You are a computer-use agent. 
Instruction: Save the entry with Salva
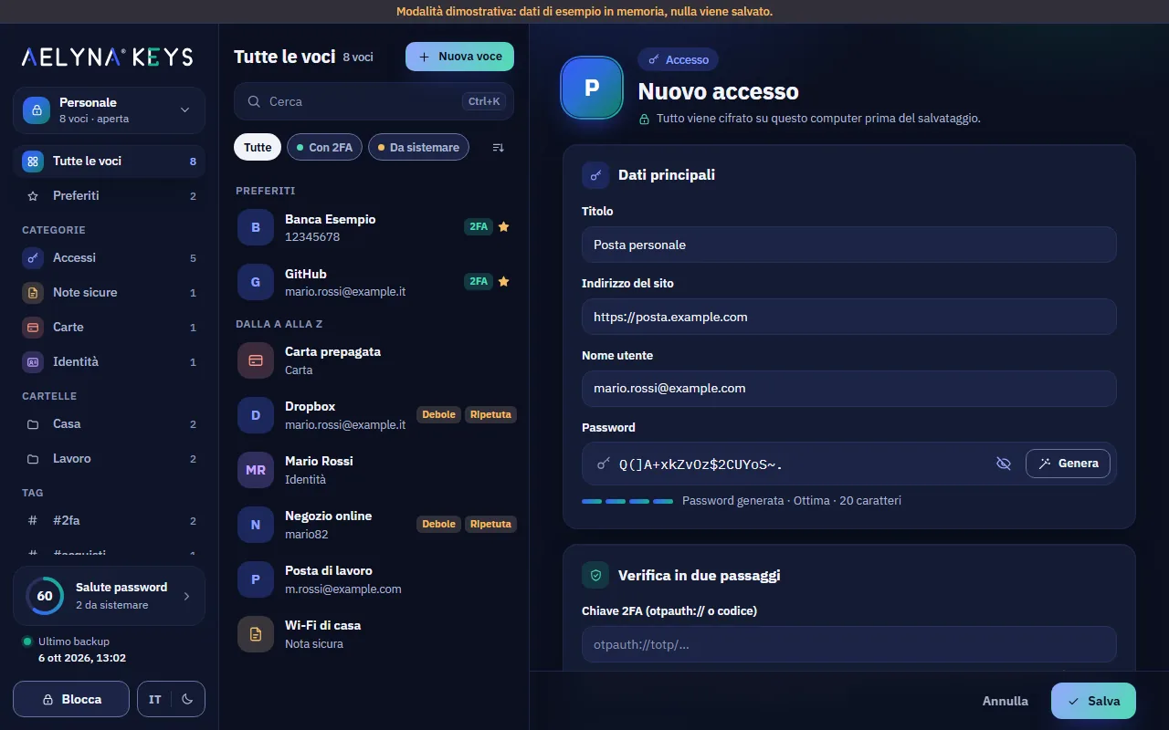1093,701
